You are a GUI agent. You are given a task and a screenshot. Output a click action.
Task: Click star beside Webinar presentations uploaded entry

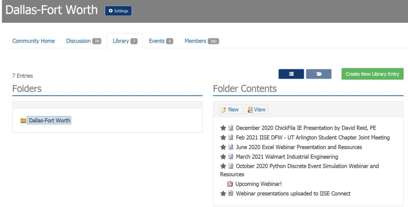223,193
